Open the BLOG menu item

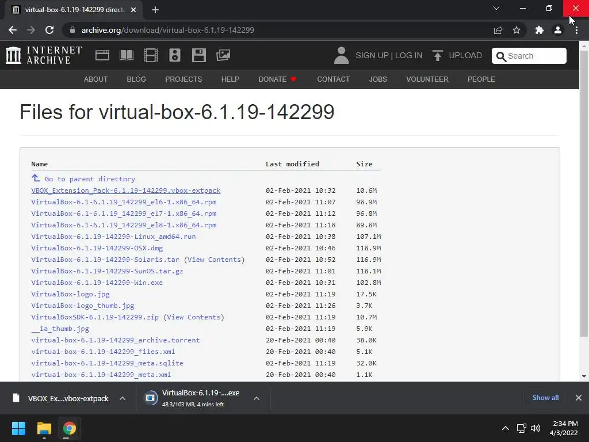click(136, 79)
